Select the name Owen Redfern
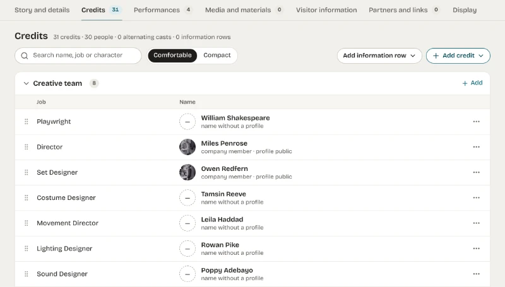505x287 pixels. pos(225,169)
